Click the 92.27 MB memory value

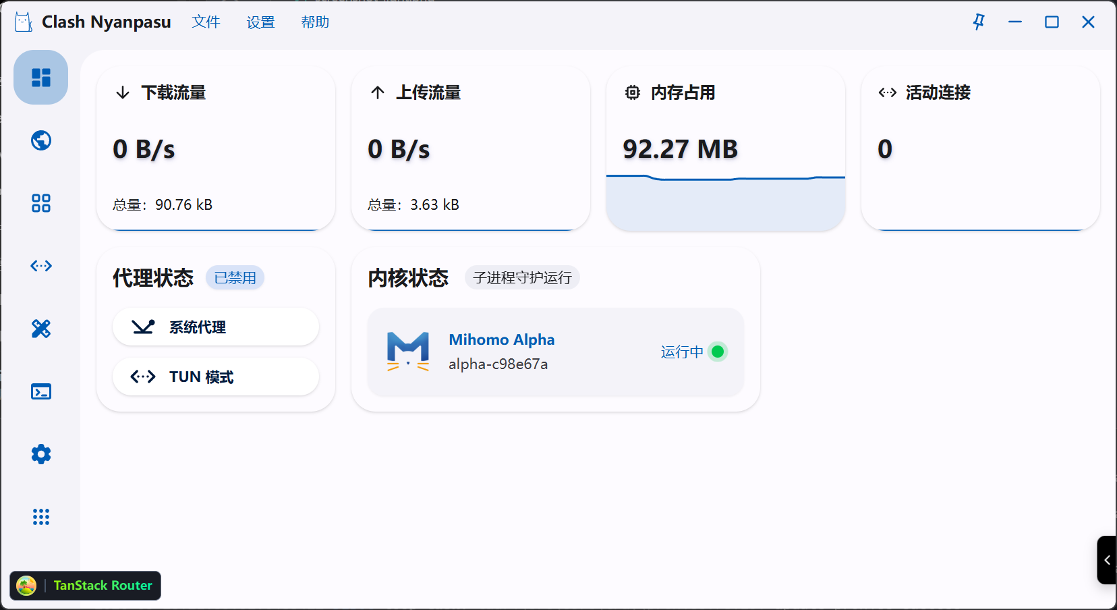(x=681, y=149)
